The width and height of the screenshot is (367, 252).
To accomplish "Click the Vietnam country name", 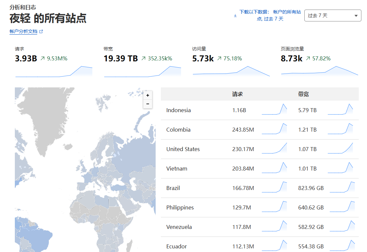I will [177, 169].
